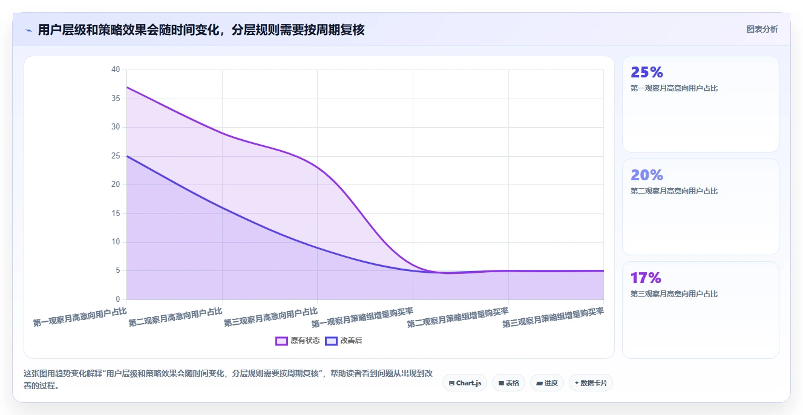The image size is (803, 415).
Task: Click the 第一观察月策略组增量购买率 axis label
Action: (362, 317)
